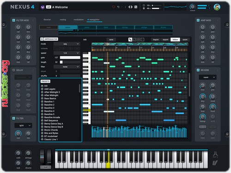This screenshot has height=173, width=231.
Task: Click the preset list scrollbar
Action: point(79,88)
